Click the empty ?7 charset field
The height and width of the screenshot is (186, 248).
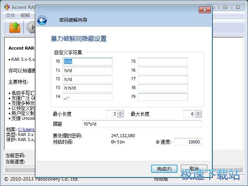pos(163,79)
